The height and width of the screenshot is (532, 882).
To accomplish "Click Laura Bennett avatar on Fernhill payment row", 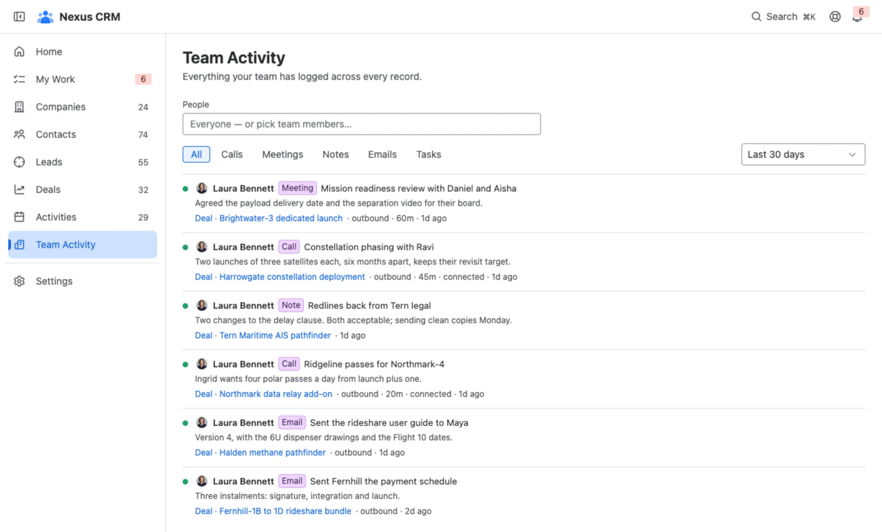I will (x=202, y=481).
